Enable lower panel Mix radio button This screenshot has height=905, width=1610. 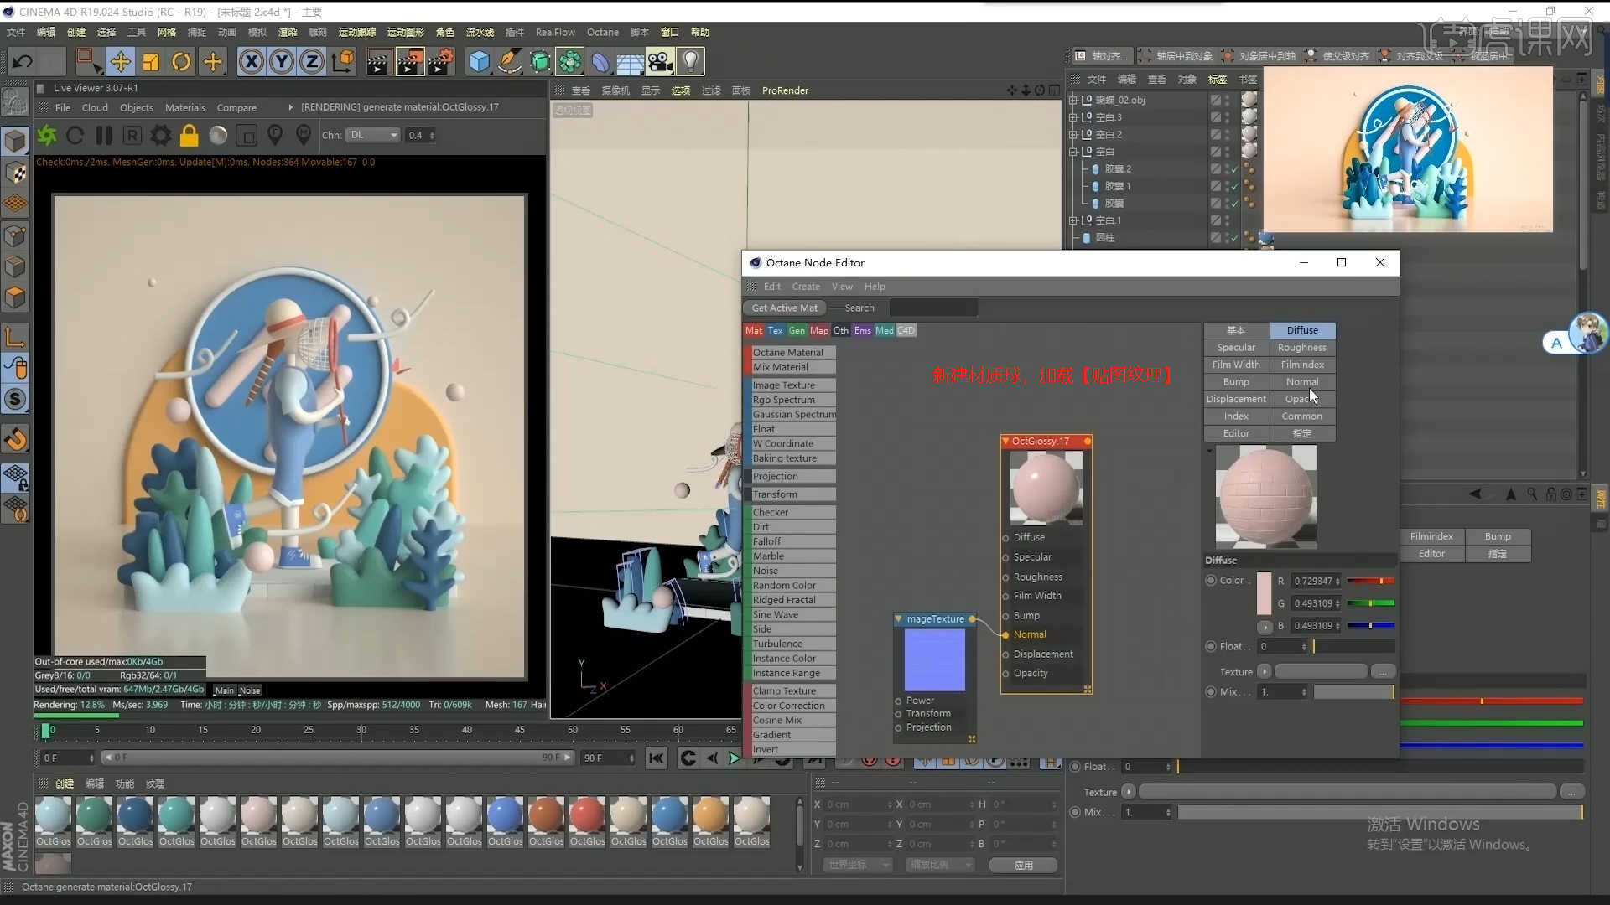coord(1075,812)
